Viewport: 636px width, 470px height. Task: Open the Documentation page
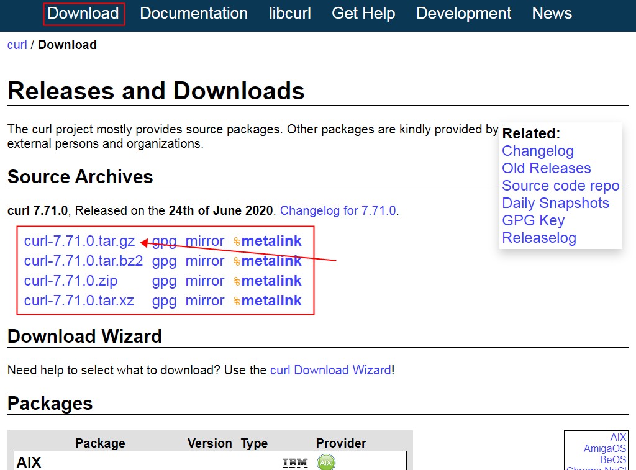(193, 13)
